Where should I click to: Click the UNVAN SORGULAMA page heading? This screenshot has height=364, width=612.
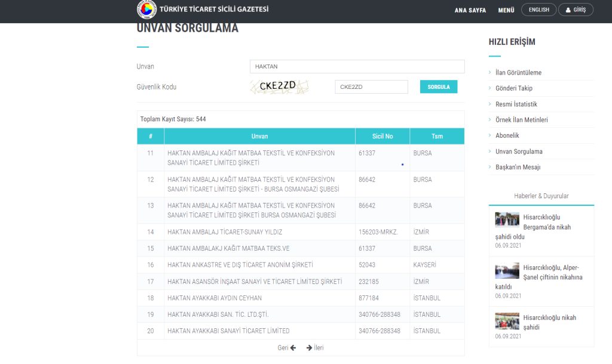click(187, 28)
